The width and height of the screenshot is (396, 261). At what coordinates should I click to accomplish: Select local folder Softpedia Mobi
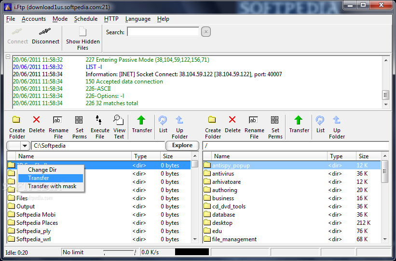coord(99,215)
